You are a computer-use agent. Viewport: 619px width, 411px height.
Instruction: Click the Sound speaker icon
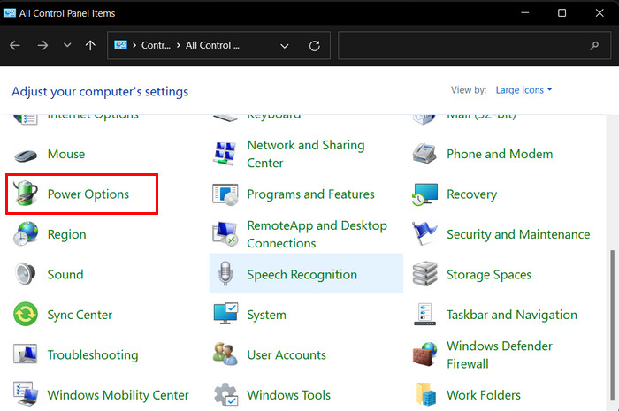point(26,274)
